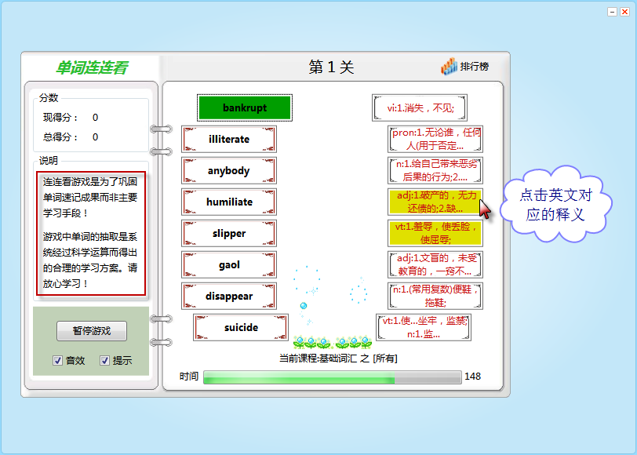
Task: Click the 单词连连看 game title
Action: pyautogui.click(x=92, y=67)
